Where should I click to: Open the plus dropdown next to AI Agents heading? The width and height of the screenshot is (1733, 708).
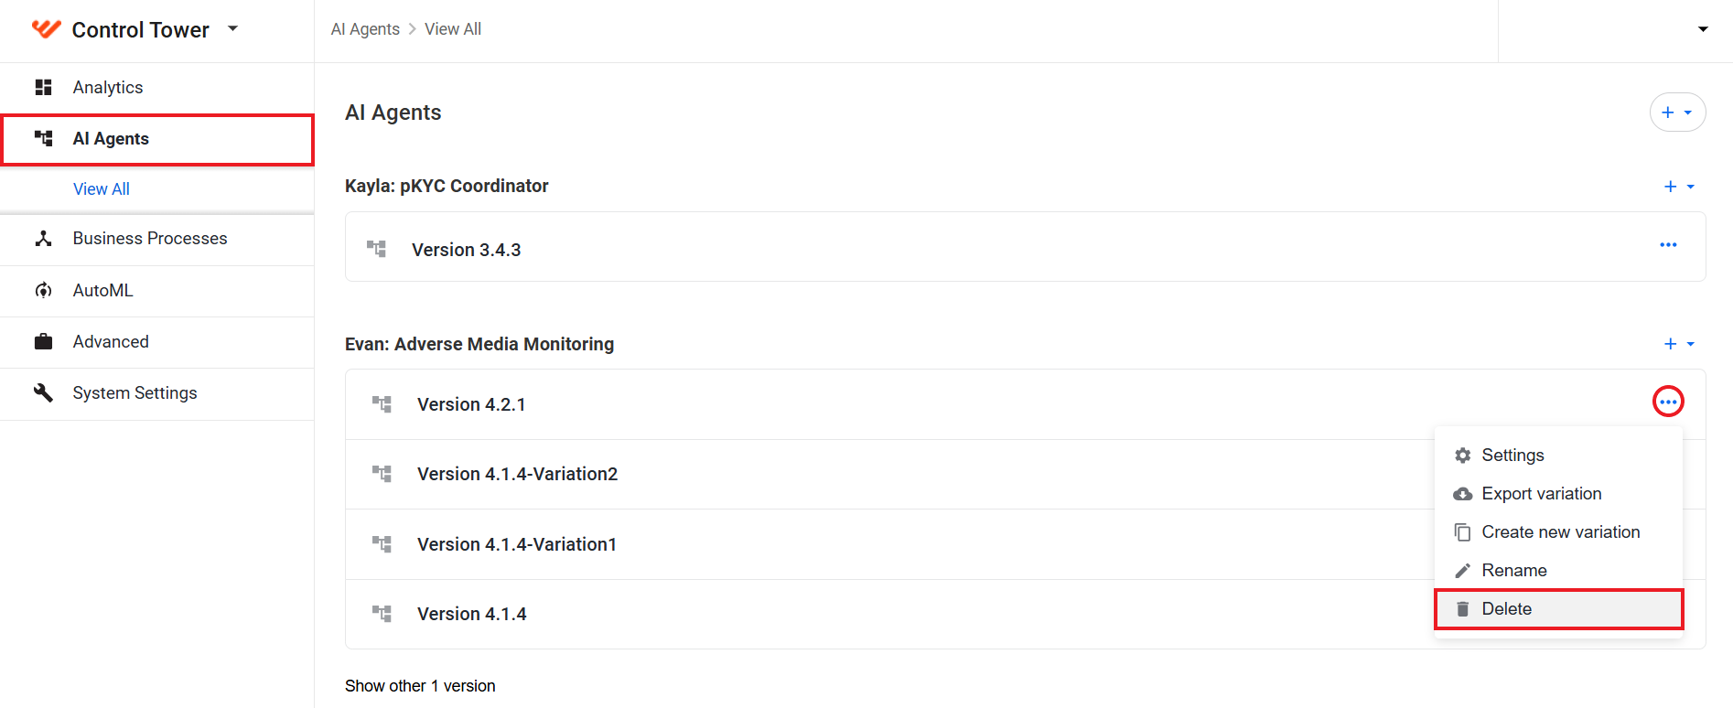1677,113
